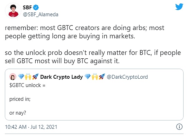Open the quoted tweet at 'priced in;' text
The image size is (187, 136).
(20, 99)
